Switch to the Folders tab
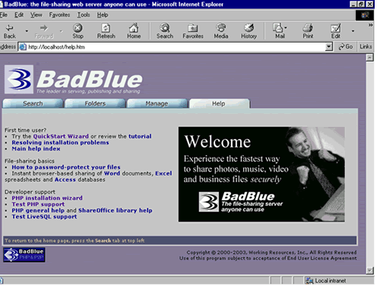380x285 pixels. coord(95,103)
